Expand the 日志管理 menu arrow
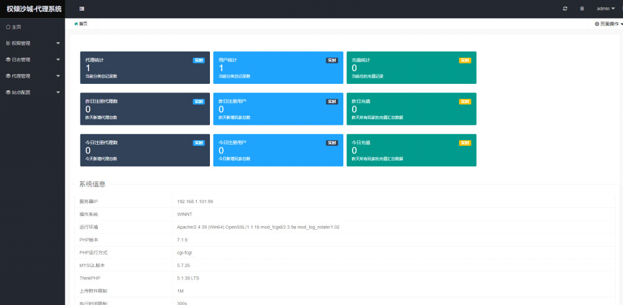 pos(58,60)
